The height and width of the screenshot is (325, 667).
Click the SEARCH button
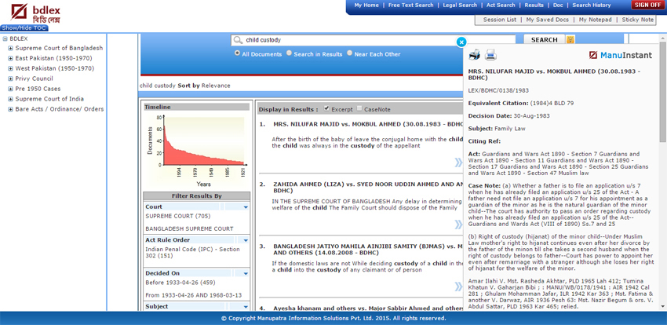[x=544, y=39]
